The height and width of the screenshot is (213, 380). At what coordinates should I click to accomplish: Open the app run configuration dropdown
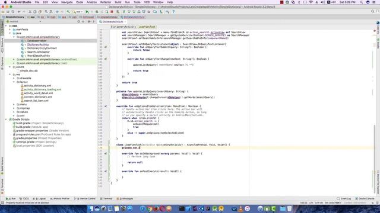click(x=78, y=12)
